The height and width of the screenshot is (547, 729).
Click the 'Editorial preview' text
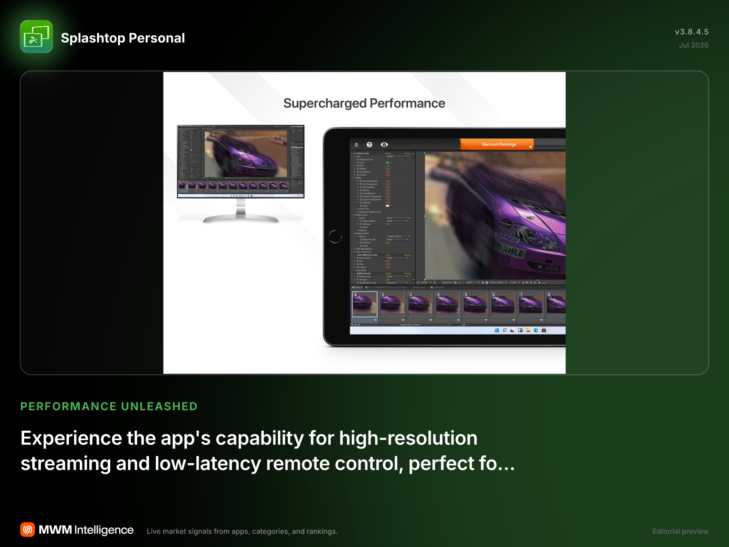tap(680, 531)
